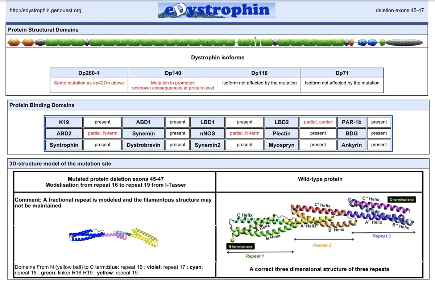435x298 pixels.
Task: Click the K19 binding domain cell
Action: 64,122
